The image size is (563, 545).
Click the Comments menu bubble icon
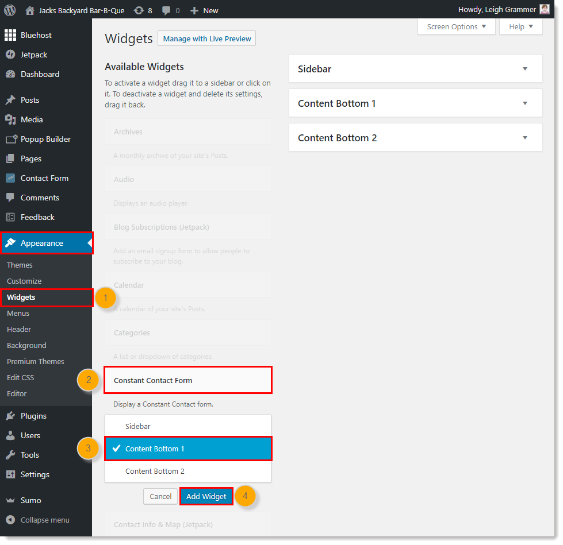coord(10,198)
